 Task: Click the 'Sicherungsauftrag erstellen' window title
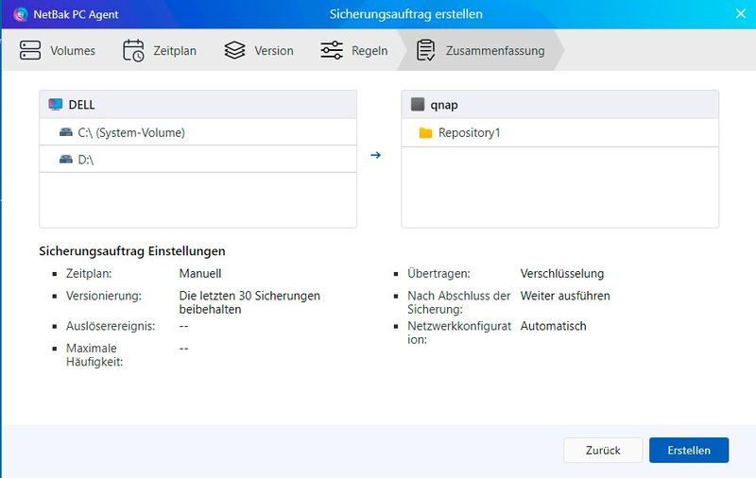406,14
